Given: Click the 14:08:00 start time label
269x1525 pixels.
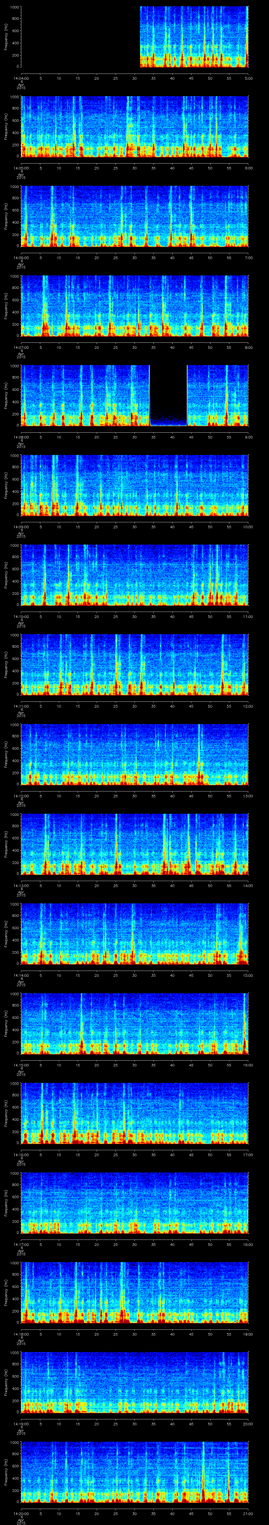Looking at the screenshot, I should 21,437.
